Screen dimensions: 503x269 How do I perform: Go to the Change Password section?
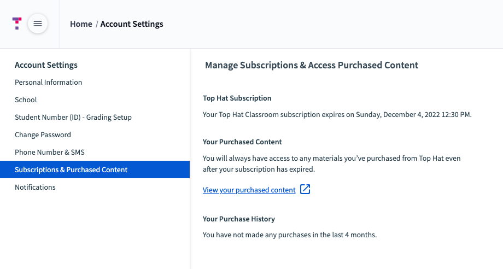(43, 134)
